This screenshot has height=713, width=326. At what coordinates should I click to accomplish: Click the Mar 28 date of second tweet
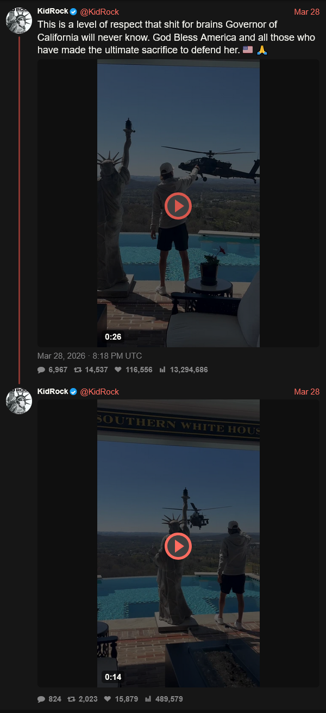coord(306,392)
